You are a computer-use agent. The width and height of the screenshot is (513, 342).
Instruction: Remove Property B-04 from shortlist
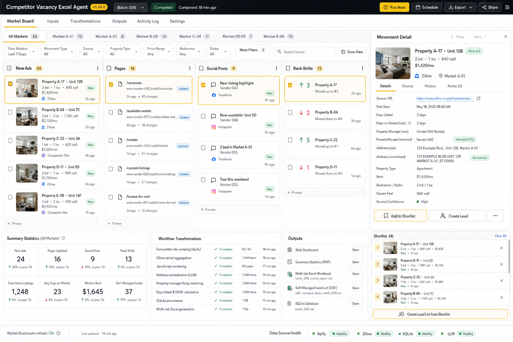(501, 297)
